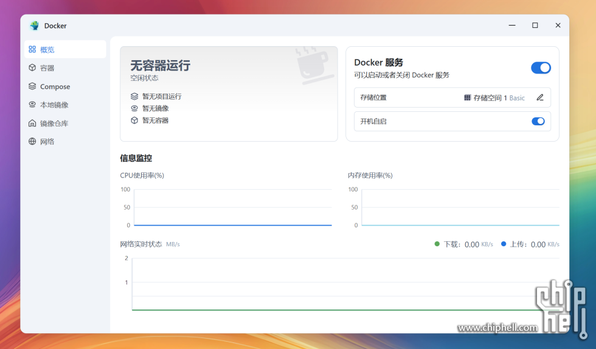Click the cube icon next to 暂无容器
Viewport: 596px width, 349px height.
pos(134,120)
